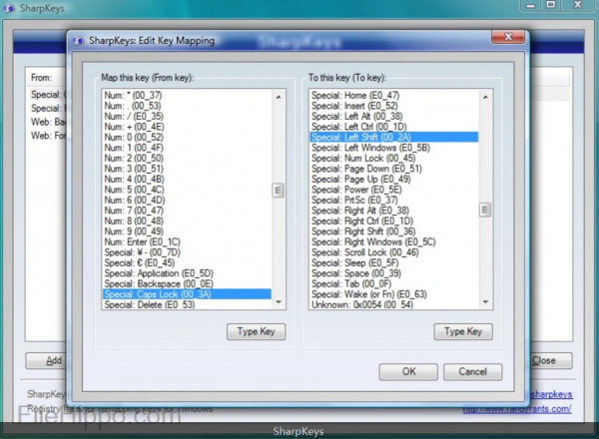The height and width of the screenshot is (439, 599).
Task: Select 'Special: Left Shift (00_2A)' in To list
Action: [394, 137]
